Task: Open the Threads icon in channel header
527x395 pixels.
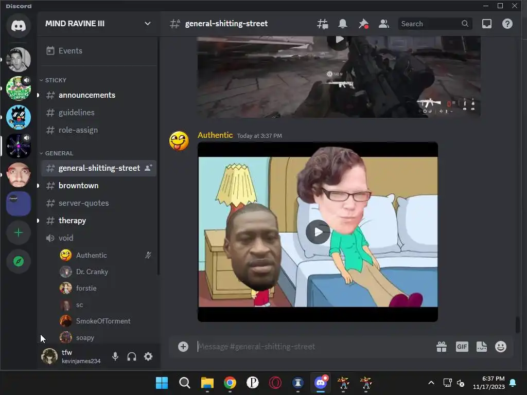Action: [323, 24]
